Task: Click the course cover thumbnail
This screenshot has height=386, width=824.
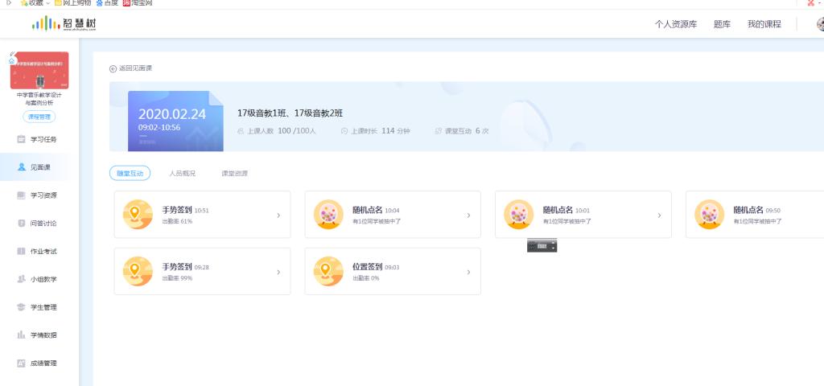Action: click(39, 71)
